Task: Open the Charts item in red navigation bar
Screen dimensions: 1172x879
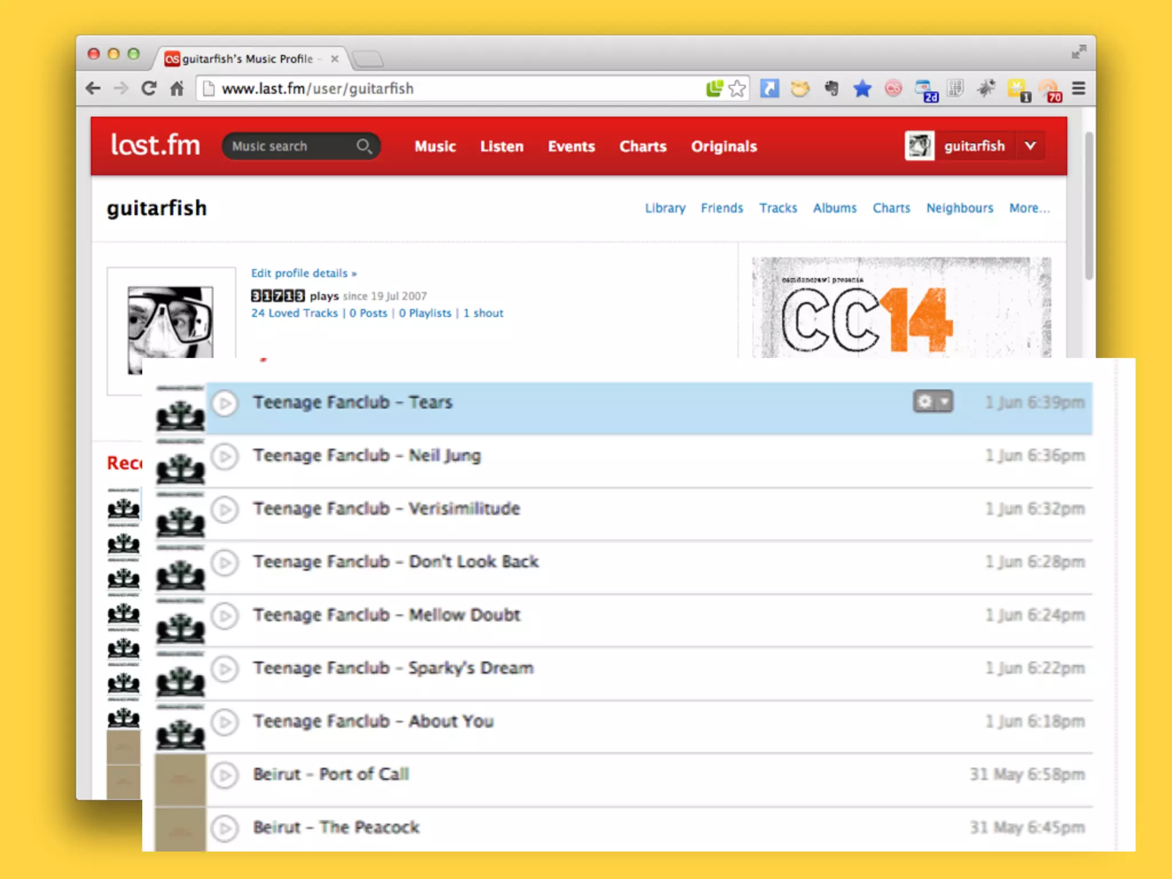Action: (x=643, y=146)
